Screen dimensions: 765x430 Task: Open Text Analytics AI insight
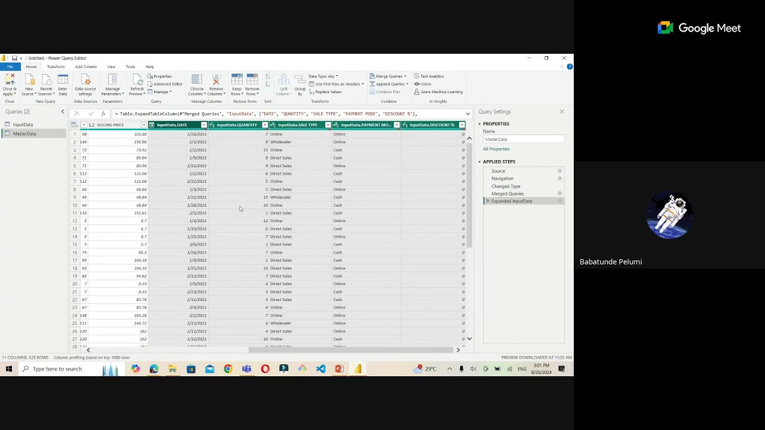point(429,76)
